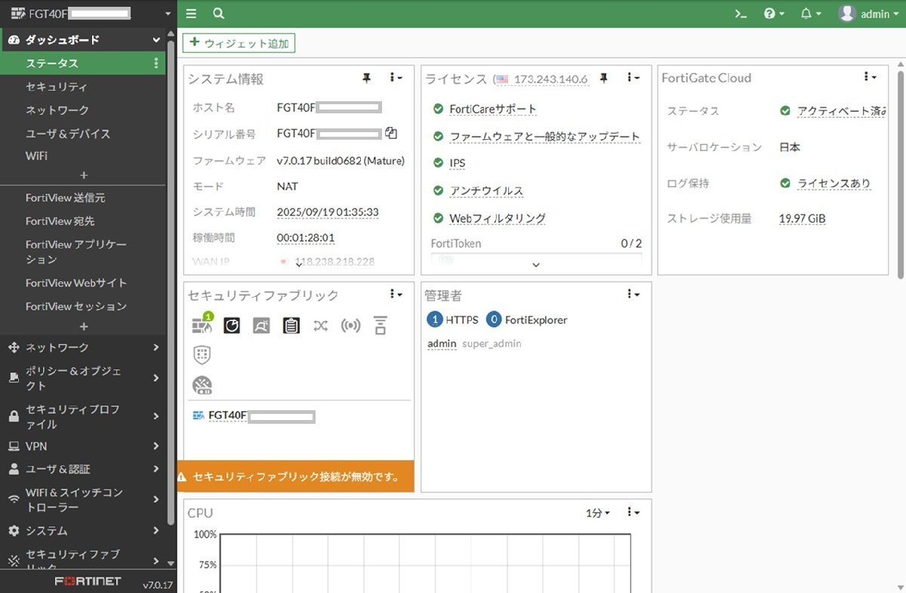
Task: Copy the serial number with copy icon
Action: (x=391, y=133)
